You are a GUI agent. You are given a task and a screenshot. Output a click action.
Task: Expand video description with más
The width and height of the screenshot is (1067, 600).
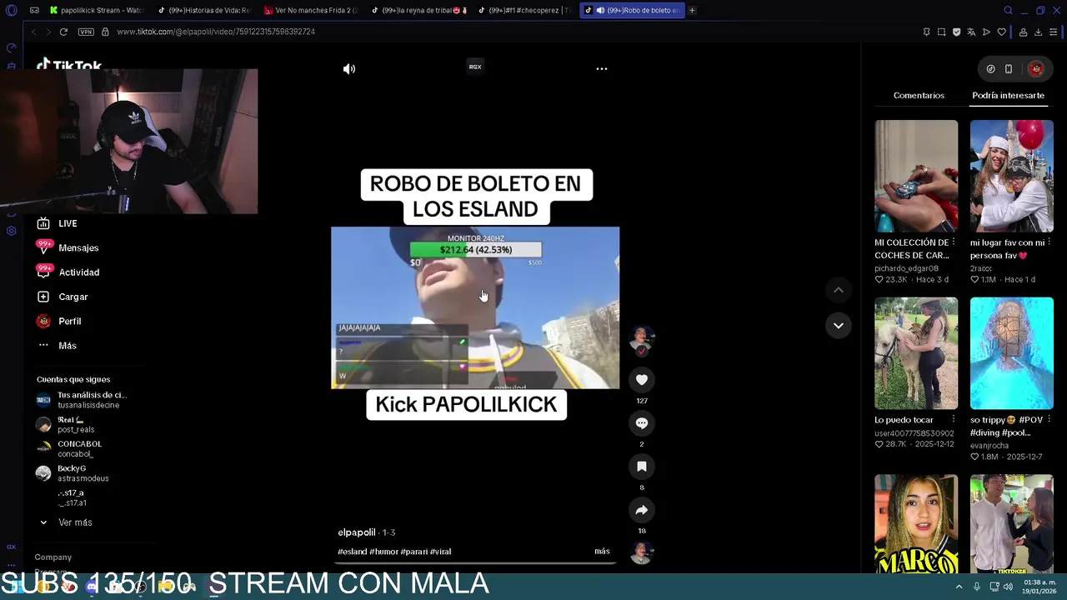[x=602, y=551]
